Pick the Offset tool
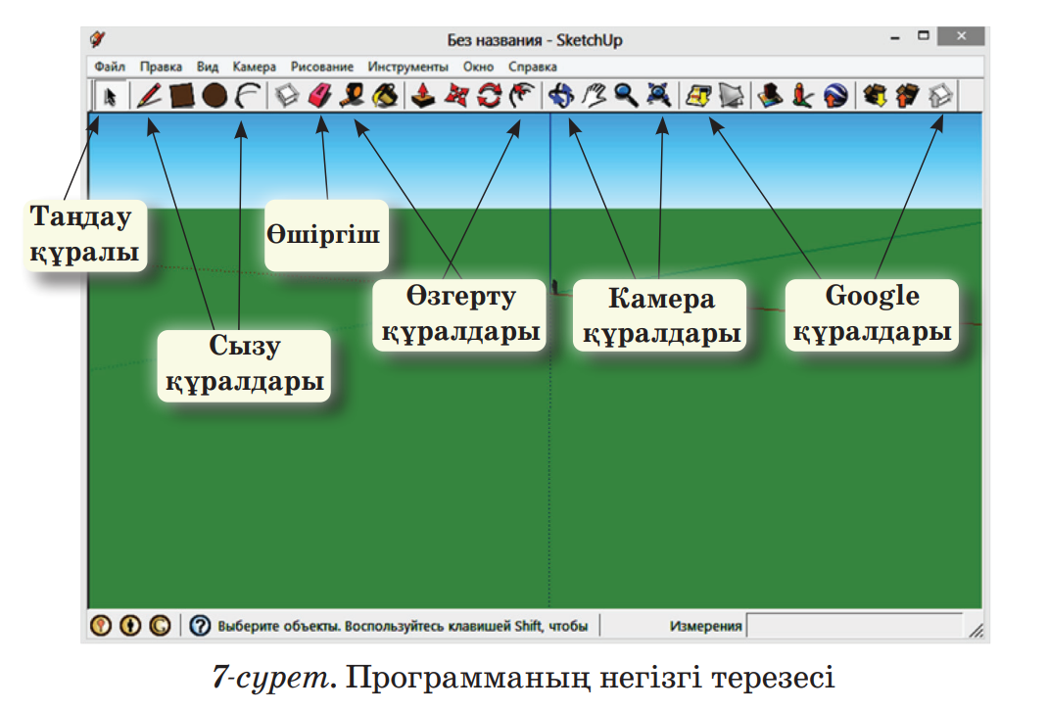 pos(522,96)
